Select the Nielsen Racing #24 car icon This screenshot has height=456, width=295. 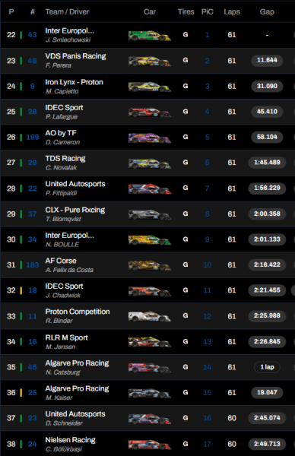pyautogui.click(x=150, y=445)
